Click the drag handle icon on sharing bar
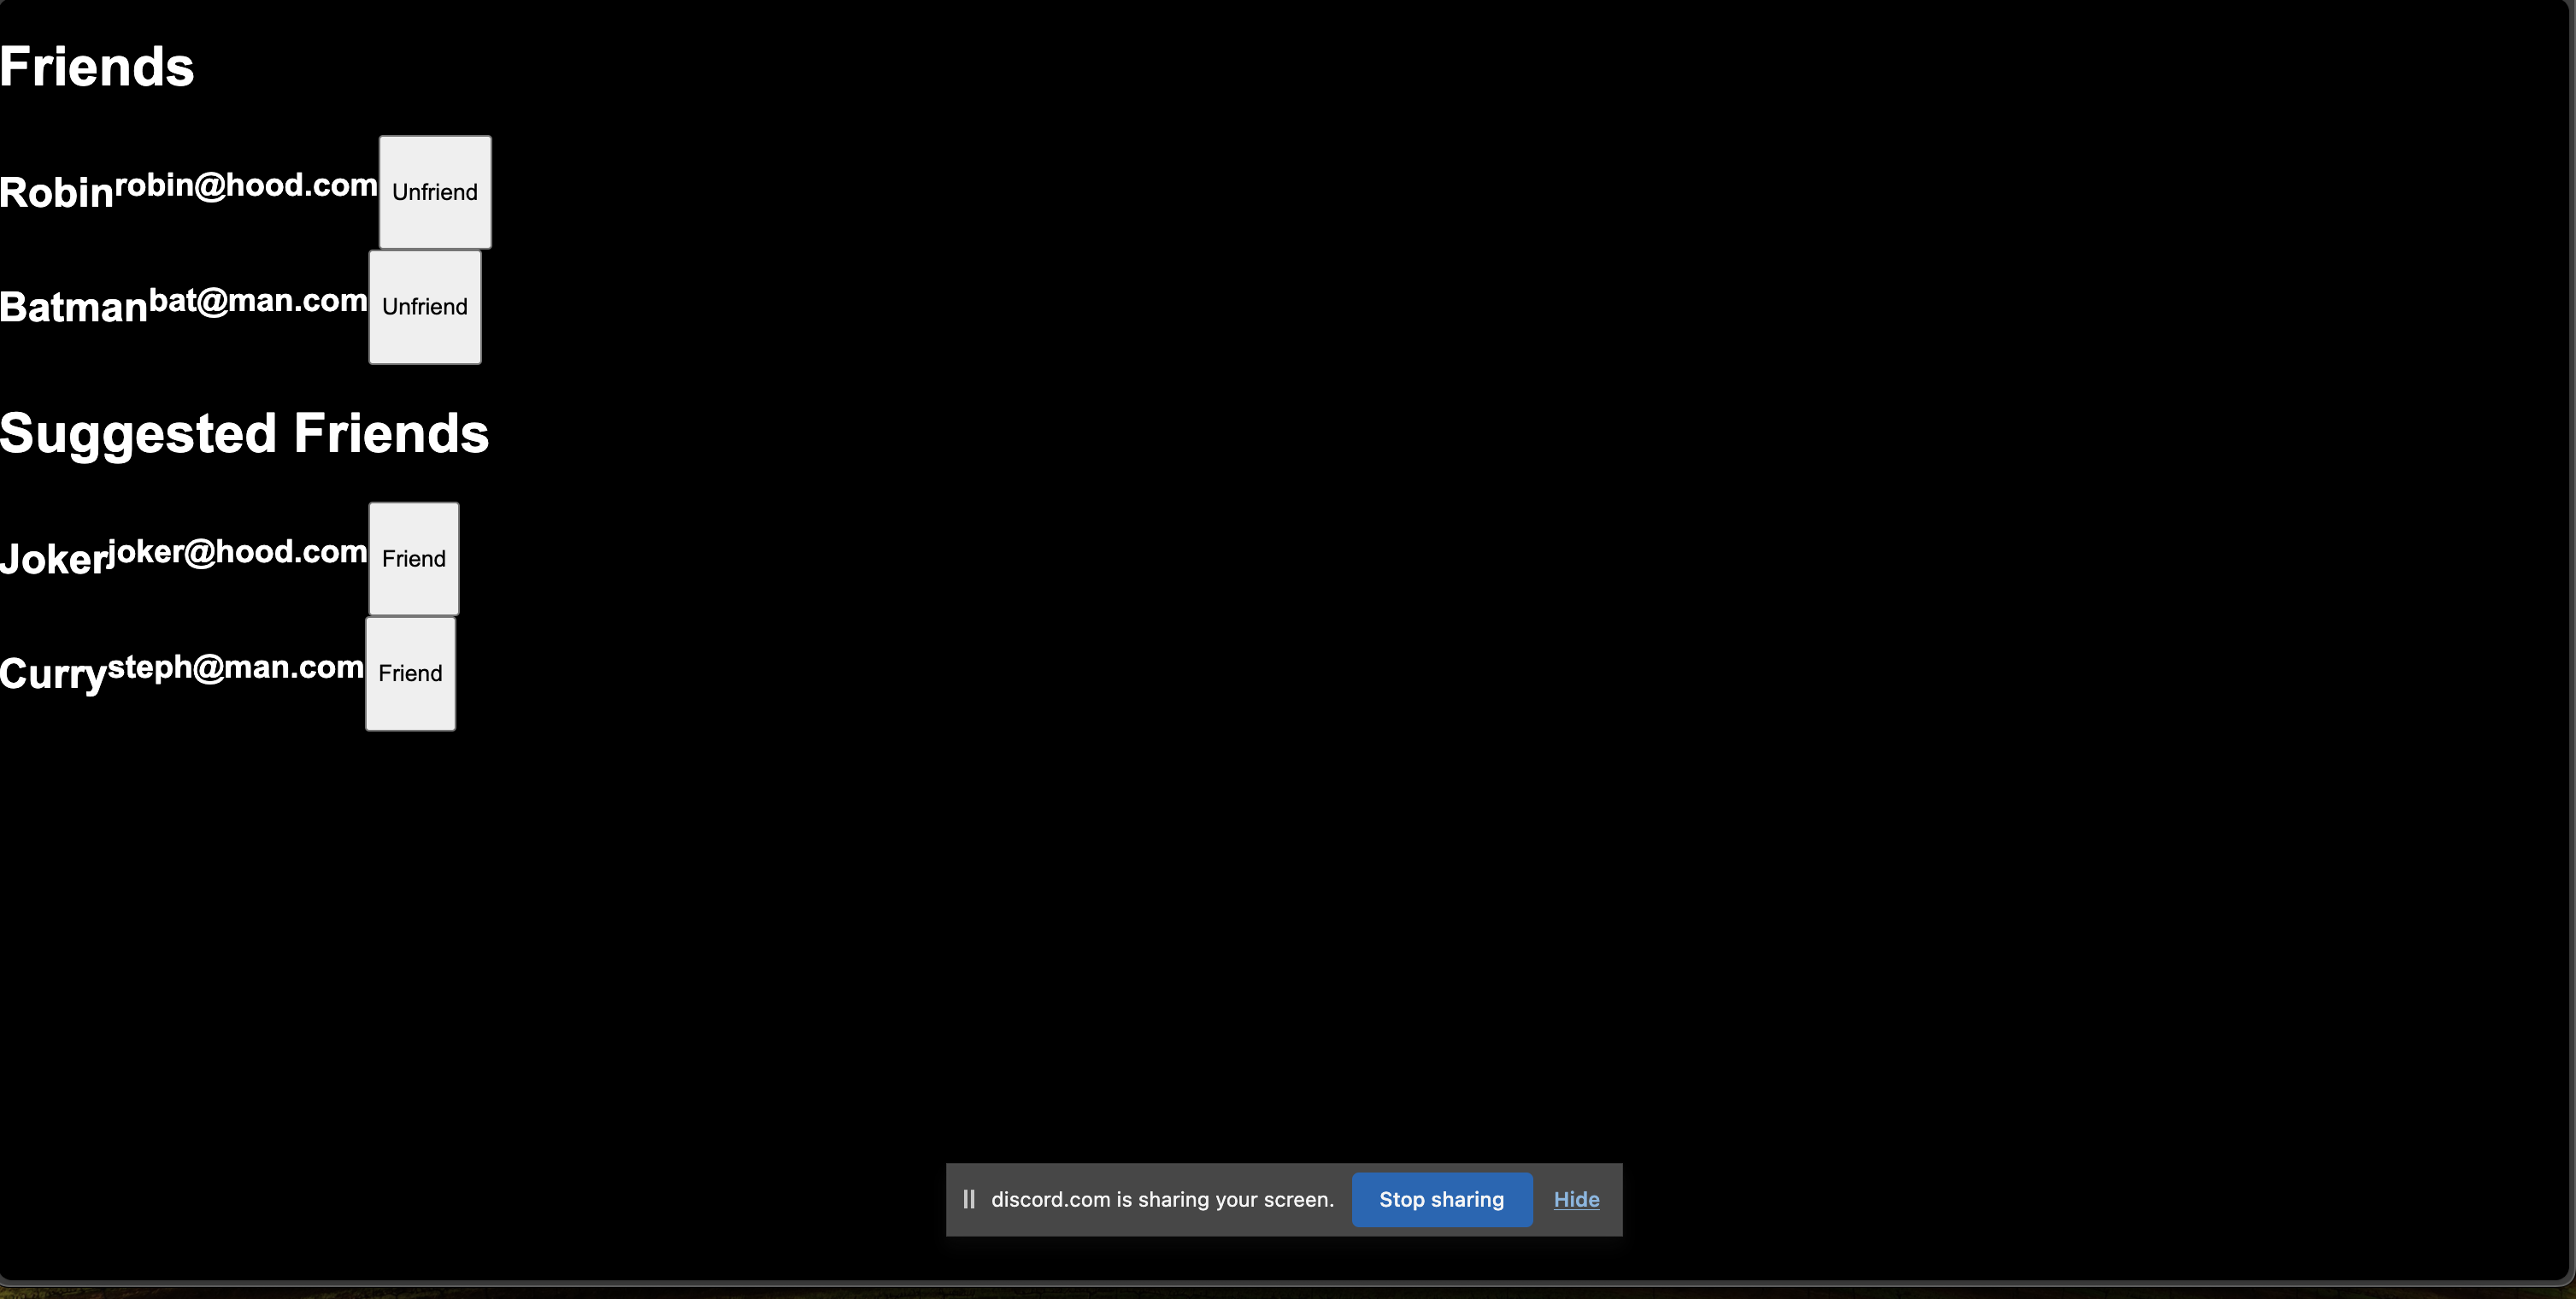The width and height of the screenshot is (2576, 1299). click(x=968, y=1199)
